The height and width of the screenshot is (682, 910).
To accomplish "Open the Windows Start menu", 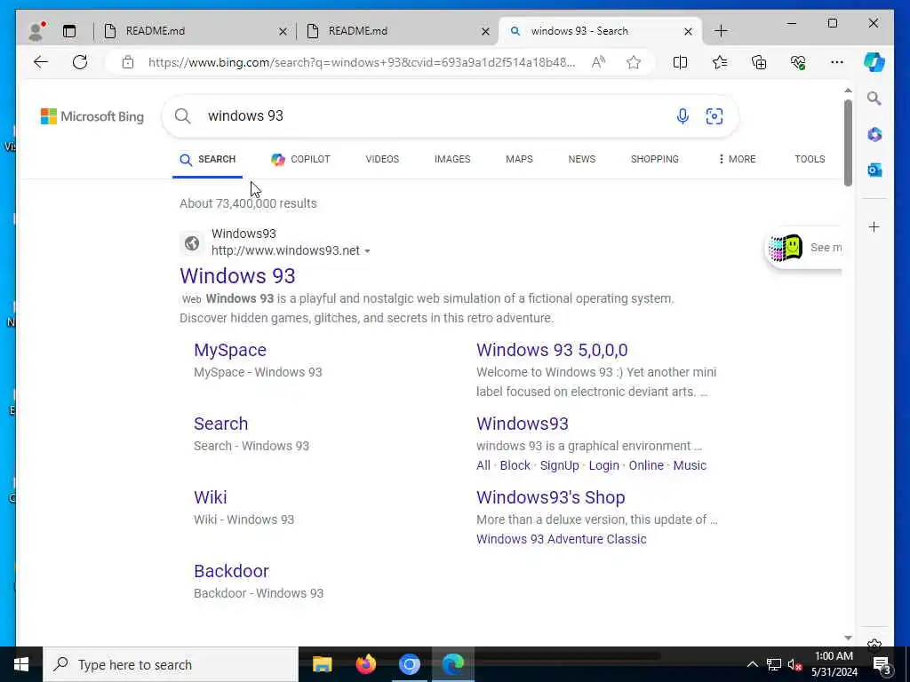I will 21,664.
